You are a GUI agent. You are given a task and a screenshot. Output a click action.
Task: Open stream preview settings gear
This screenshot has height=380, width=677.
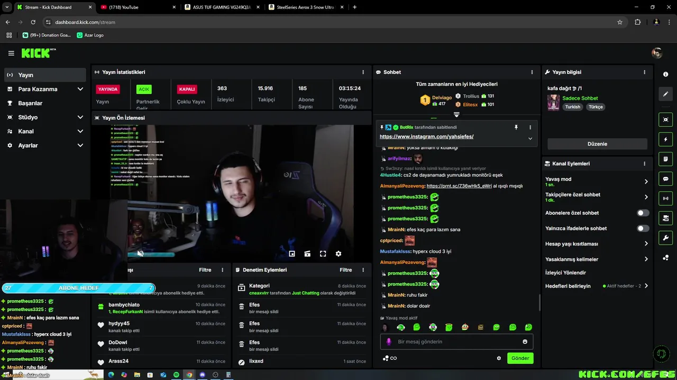[x=338, y=254]
